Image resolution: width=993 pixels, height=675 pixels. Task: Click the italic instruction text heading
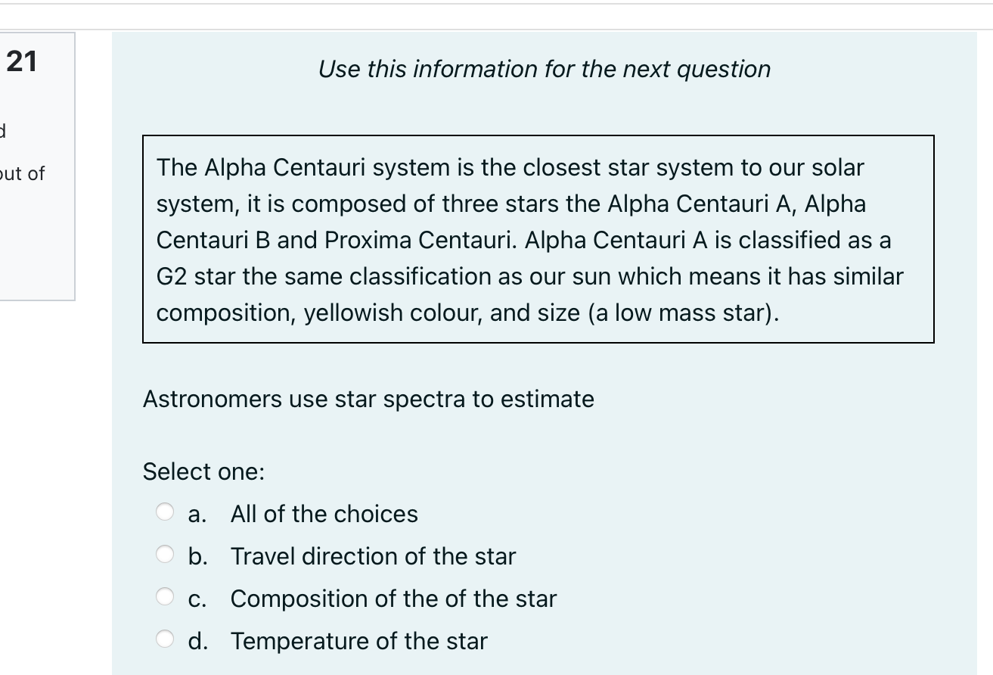coord(545,69)
